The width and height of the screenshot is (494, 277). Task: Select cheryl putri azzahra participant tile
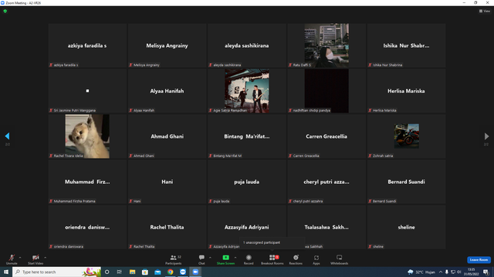pos(327,182)
